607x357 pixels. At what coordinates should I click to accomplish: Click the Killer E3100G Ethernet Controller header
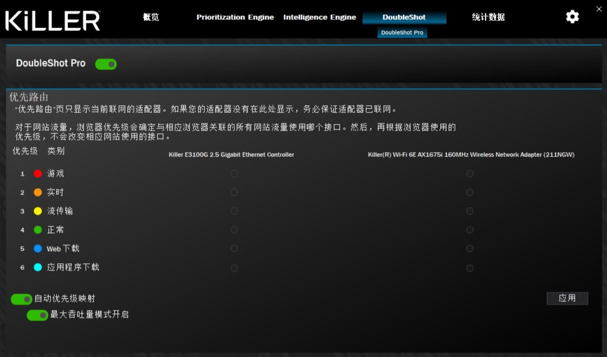[x=231, y=154]
